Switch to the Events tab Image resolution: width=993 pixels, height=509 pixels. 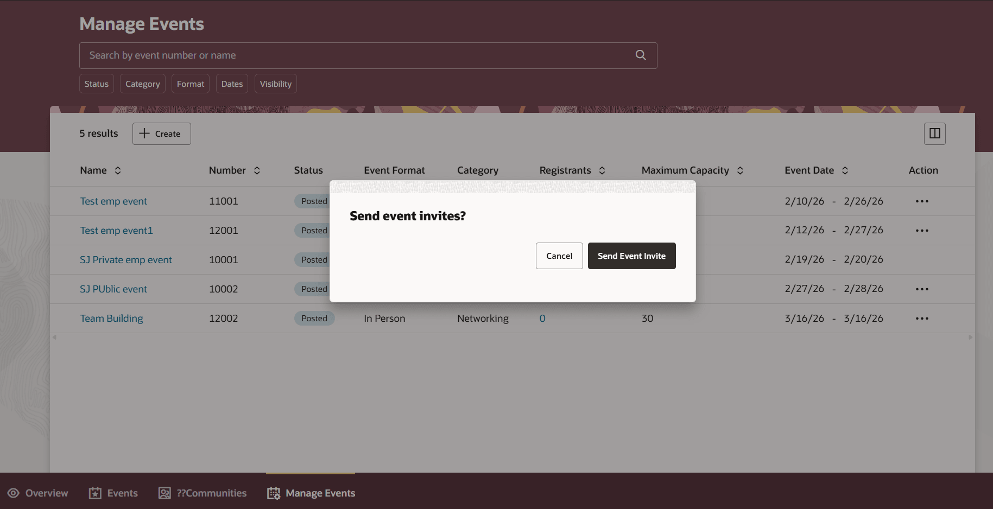(113, 493)
